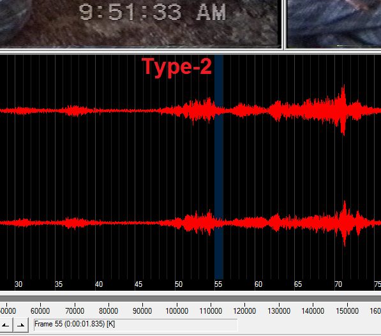
Task: Click the 110000 mark on ruler
Action: (211, 311)
